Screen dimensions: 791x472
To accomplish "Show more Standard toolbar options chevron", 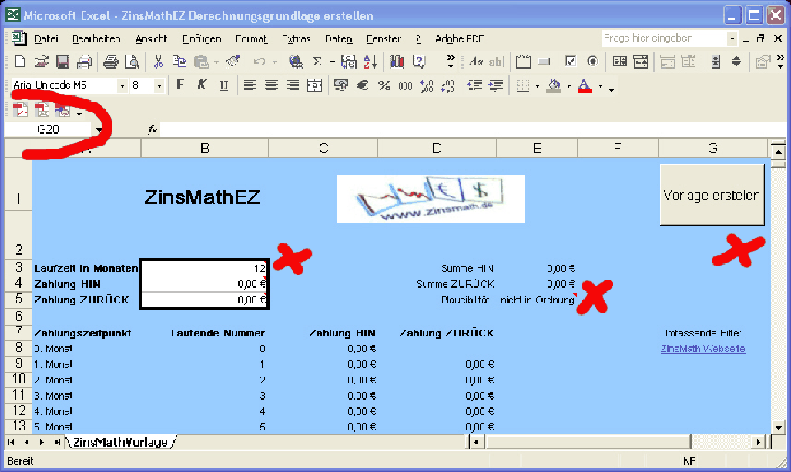I will [451, 62].
